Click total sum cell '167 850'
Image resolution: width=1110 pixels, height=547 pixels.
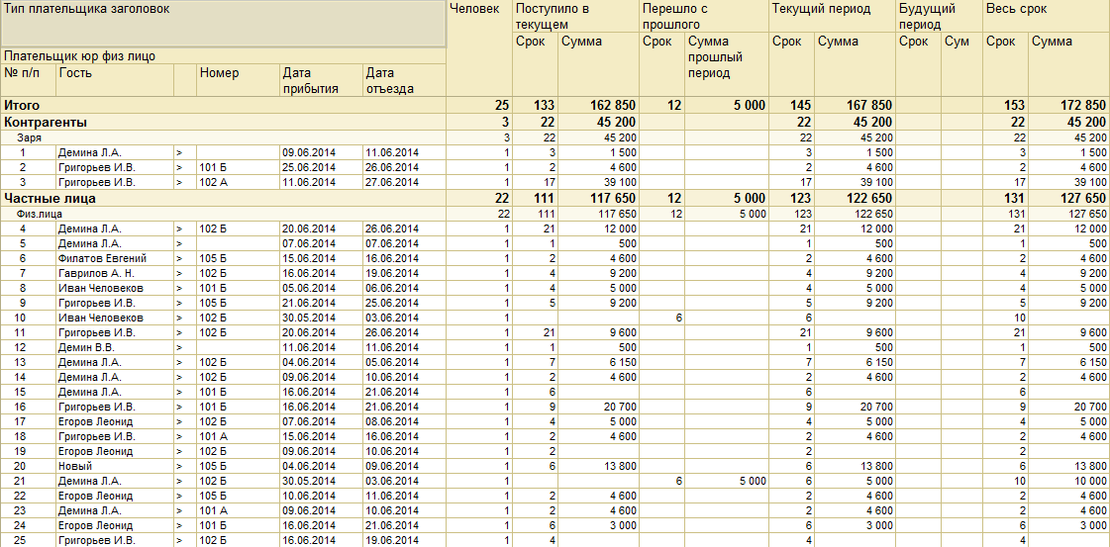coord(856,105)
